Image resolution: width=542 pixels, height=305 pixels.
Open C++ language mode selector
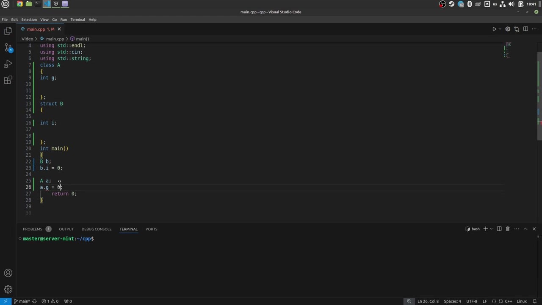pyautogui.click(x=508, y=301)
